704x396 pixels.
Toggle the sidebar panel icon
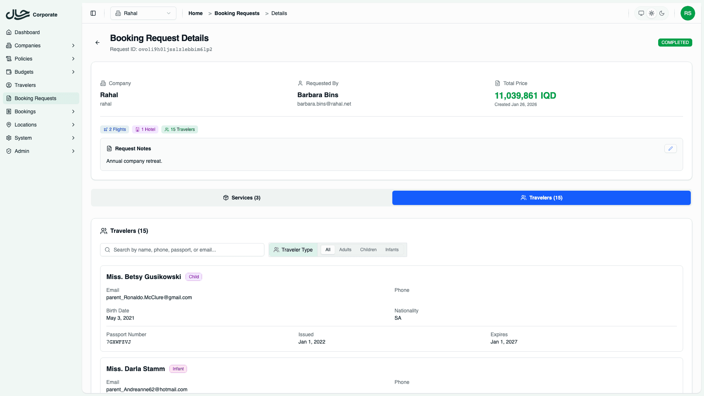[x=93, y=13]
